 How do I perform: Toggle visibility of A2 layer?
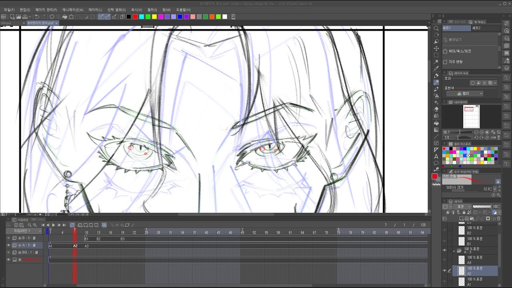coord(444,271)
